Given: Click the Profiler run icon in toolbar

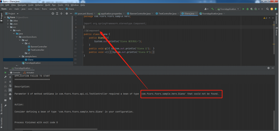Looking at the screenshot, I should tap(256, 9).
